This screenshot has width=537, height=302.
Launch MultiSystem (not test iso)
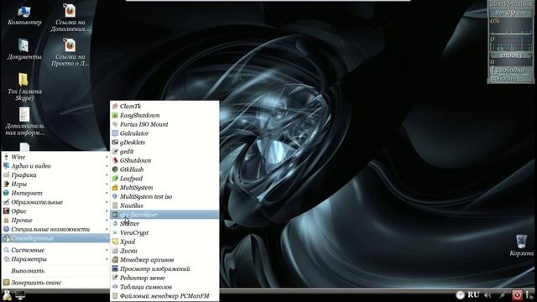[164, 188]
